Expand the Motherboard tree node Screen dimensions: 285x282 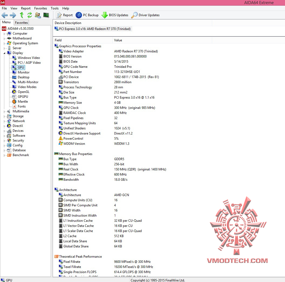pos(4,39)
